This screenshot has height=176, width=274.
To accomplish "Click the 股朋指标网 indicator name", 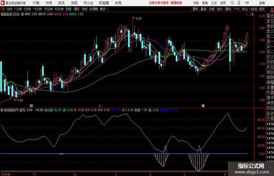I will point(11,110).
